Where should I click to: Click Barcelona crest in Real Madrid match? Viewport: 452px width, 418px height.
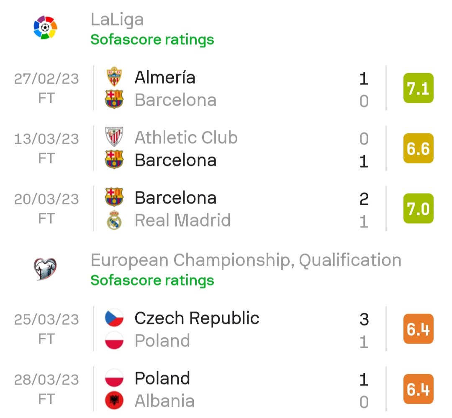[x=114, y=197]
